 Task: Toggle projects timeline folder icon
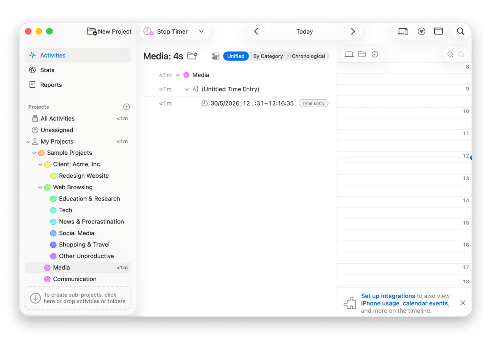[362, 54]
